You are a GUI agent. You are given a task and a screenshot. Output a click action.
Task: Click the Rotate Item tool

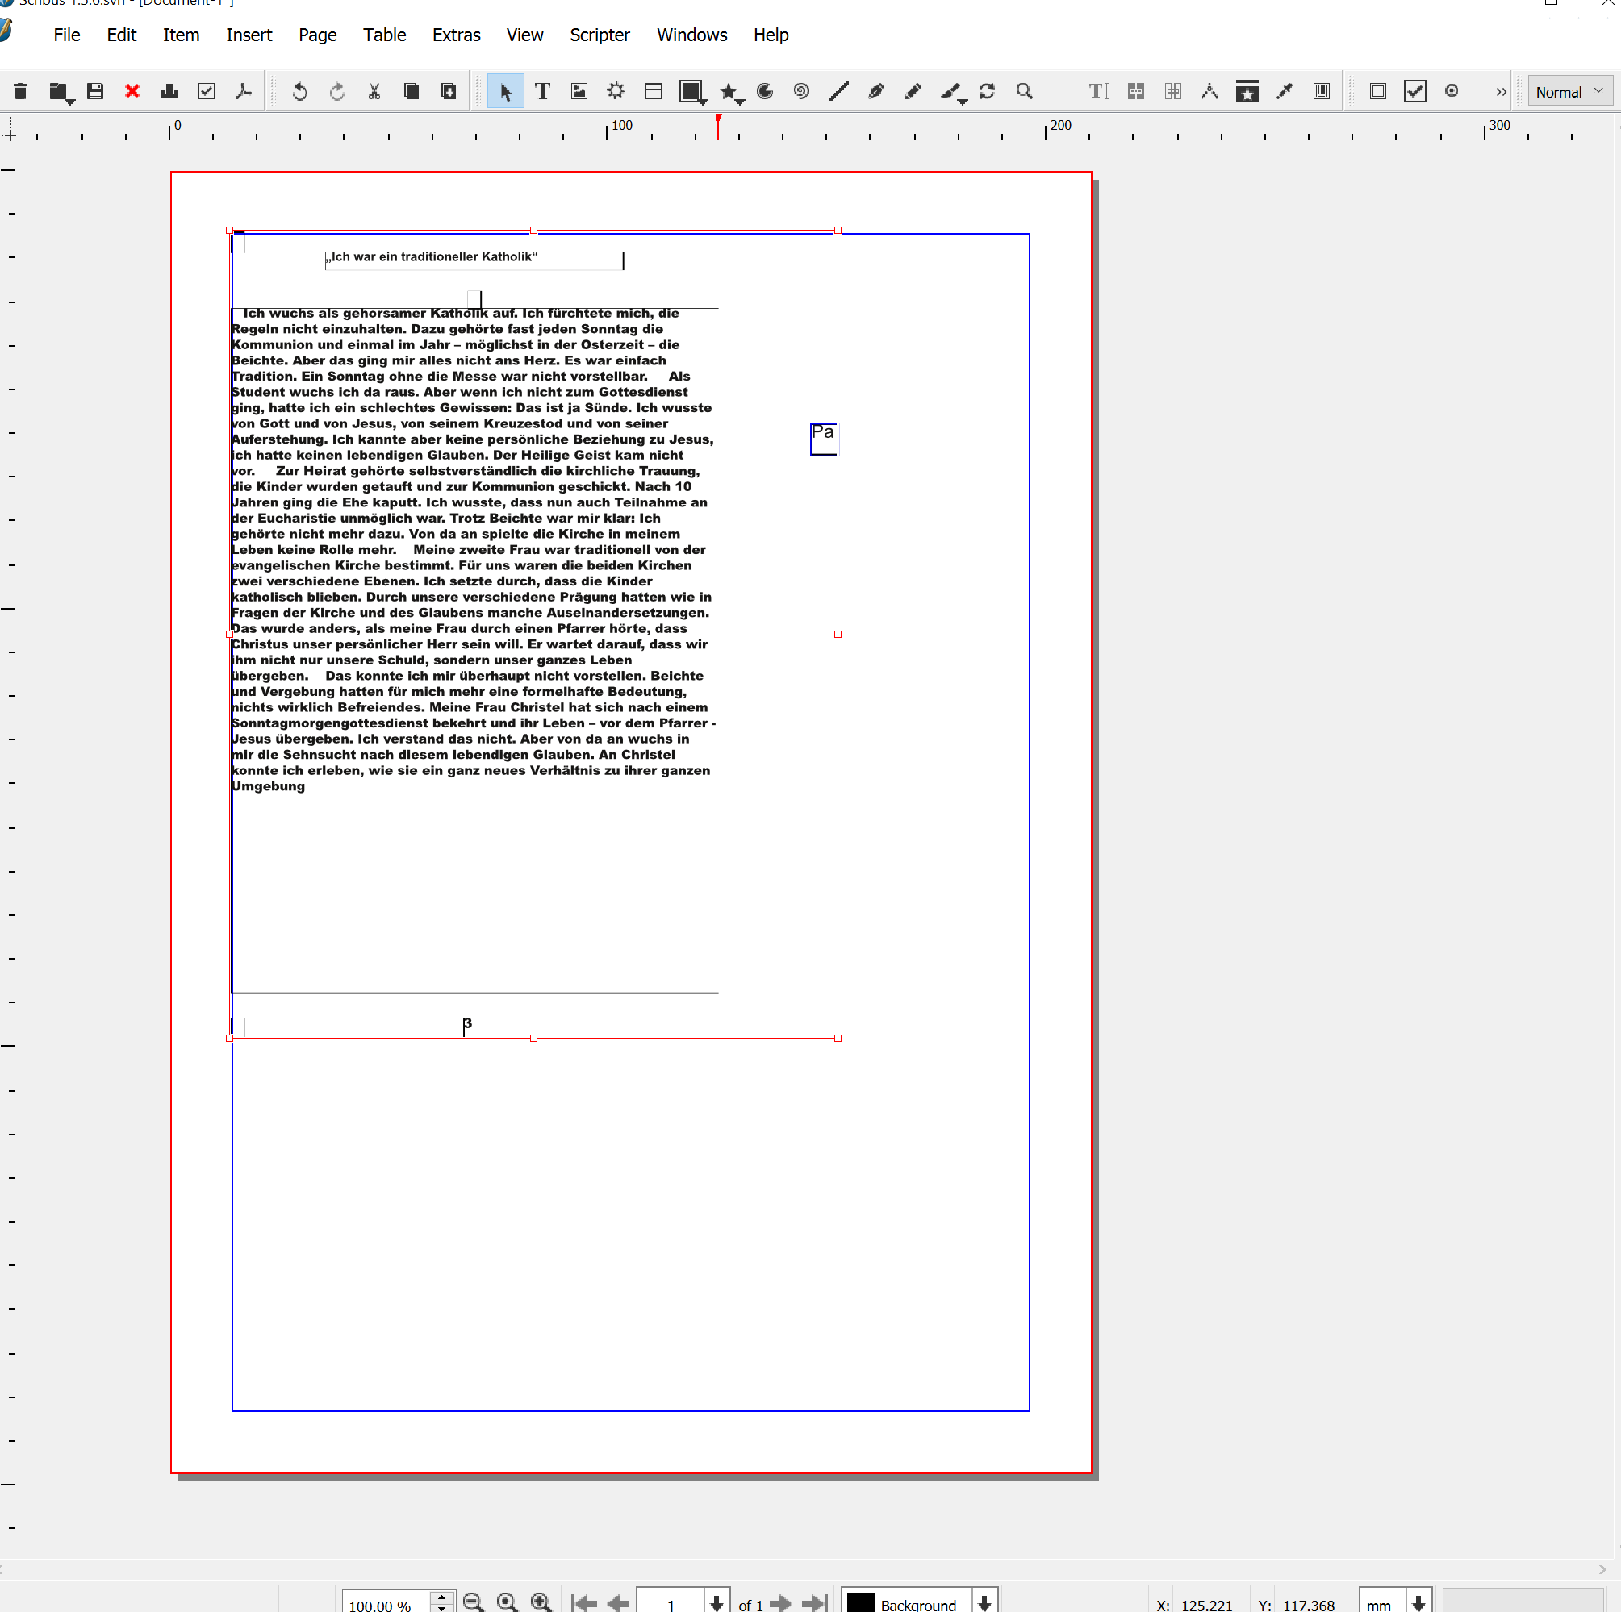tap(987, 91)
